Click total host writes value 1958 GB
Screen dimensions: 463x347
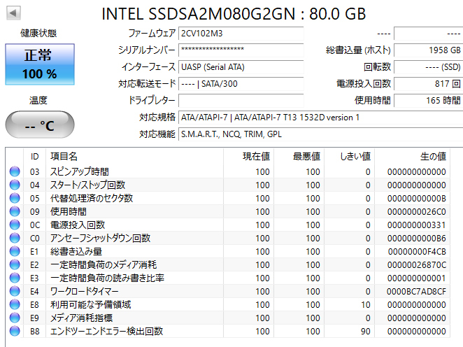pyautogui.click(x=429, y=50)
